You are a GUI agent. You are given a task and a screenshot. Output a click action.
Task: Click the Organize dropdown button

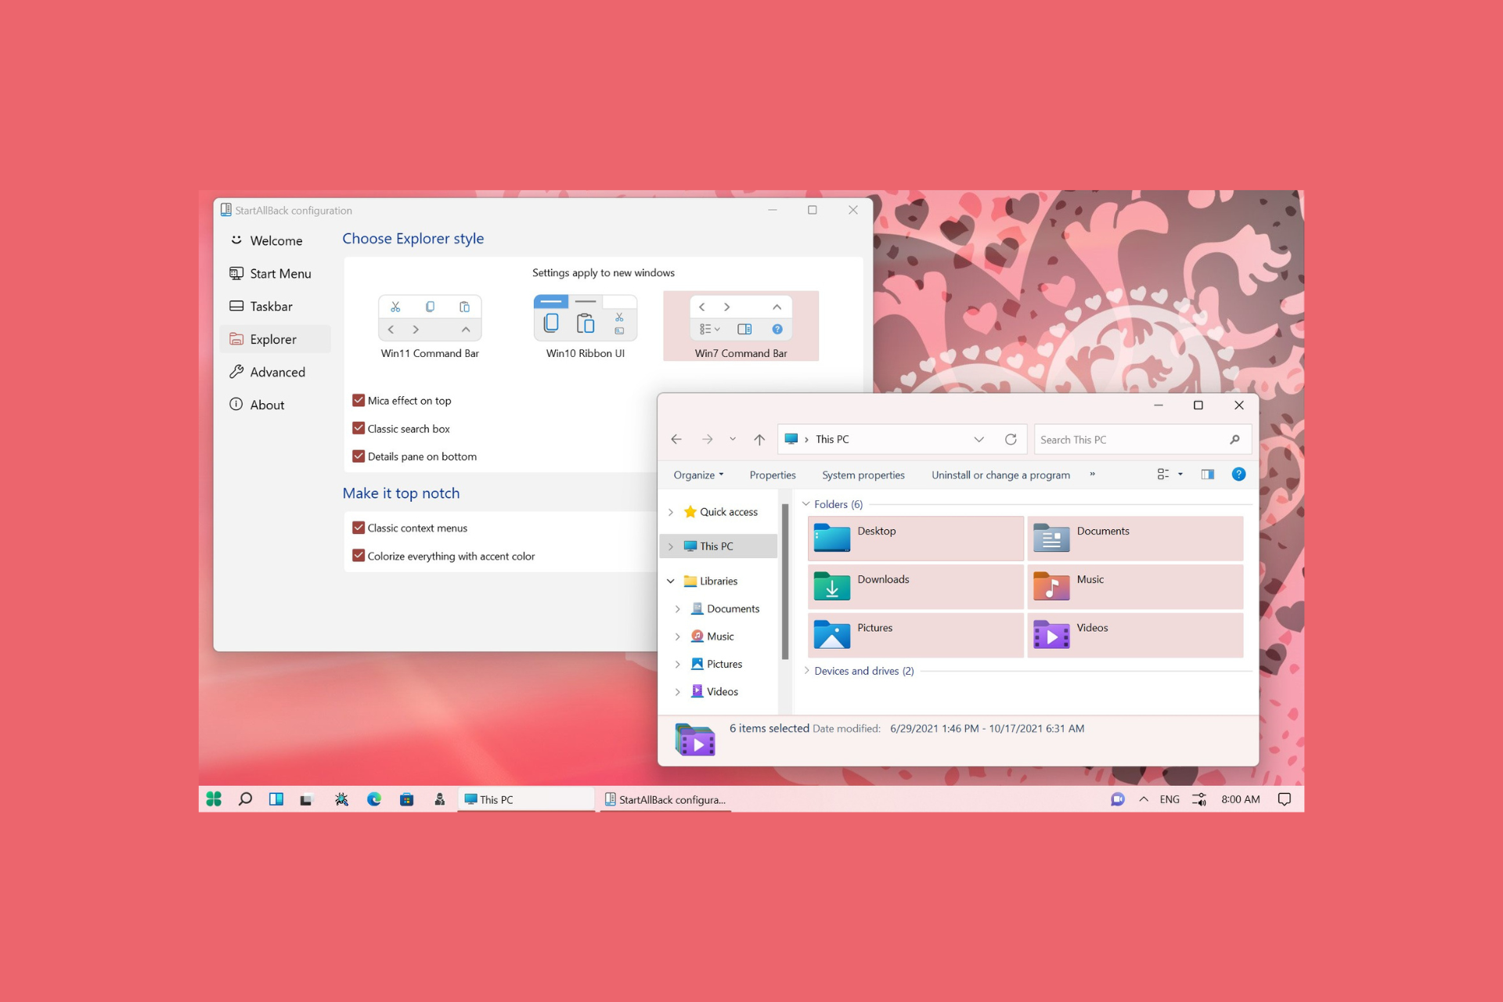pyautogui.click(x=697, y=474)
